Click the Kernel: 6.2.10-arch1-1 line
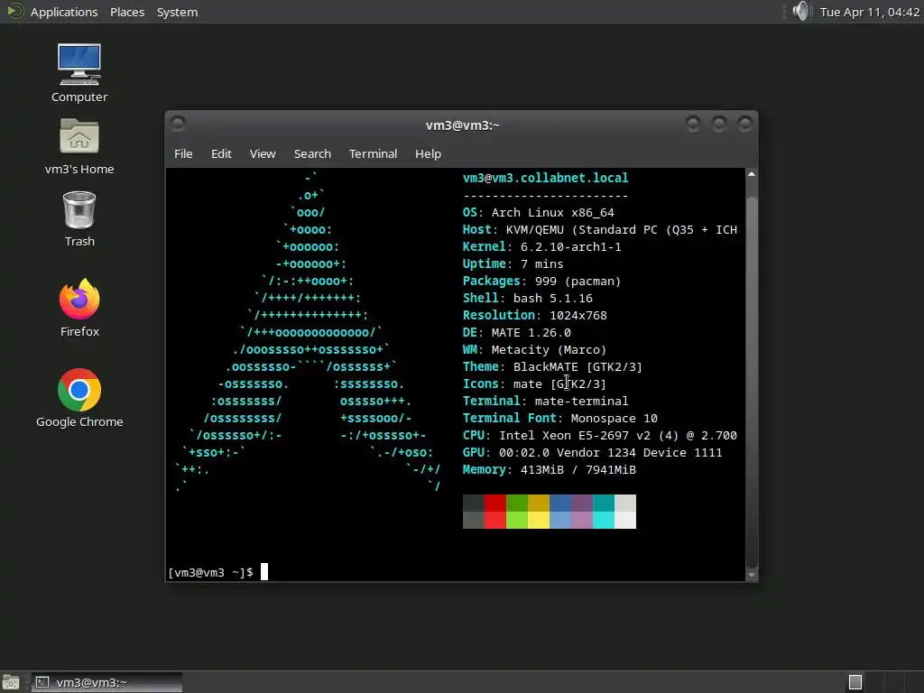The image size is (924, 693). click(x=542, y=247)
